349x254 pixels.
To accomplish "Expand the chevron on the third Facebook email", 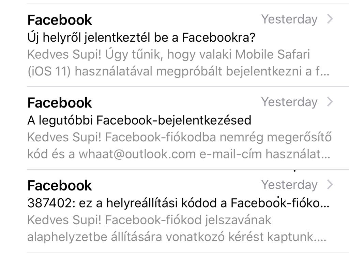I will pyautogui.click(x=330, y=184).
